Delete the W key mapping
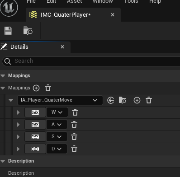The image size is (180, 177). point(75,112)
